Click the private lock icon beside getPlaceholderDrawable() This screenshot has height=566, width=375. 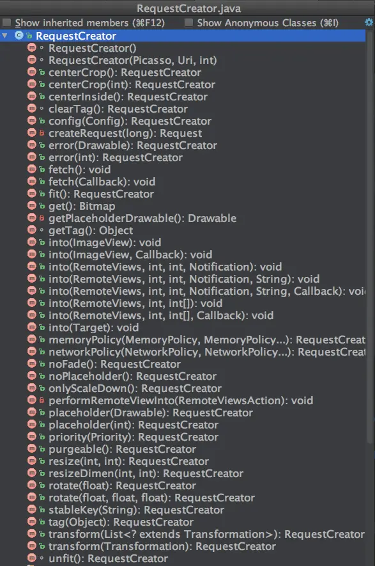tap(42, 218)
